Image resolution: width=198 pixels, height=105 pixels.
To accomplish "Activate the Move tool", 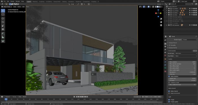I will tap(3, 18).
